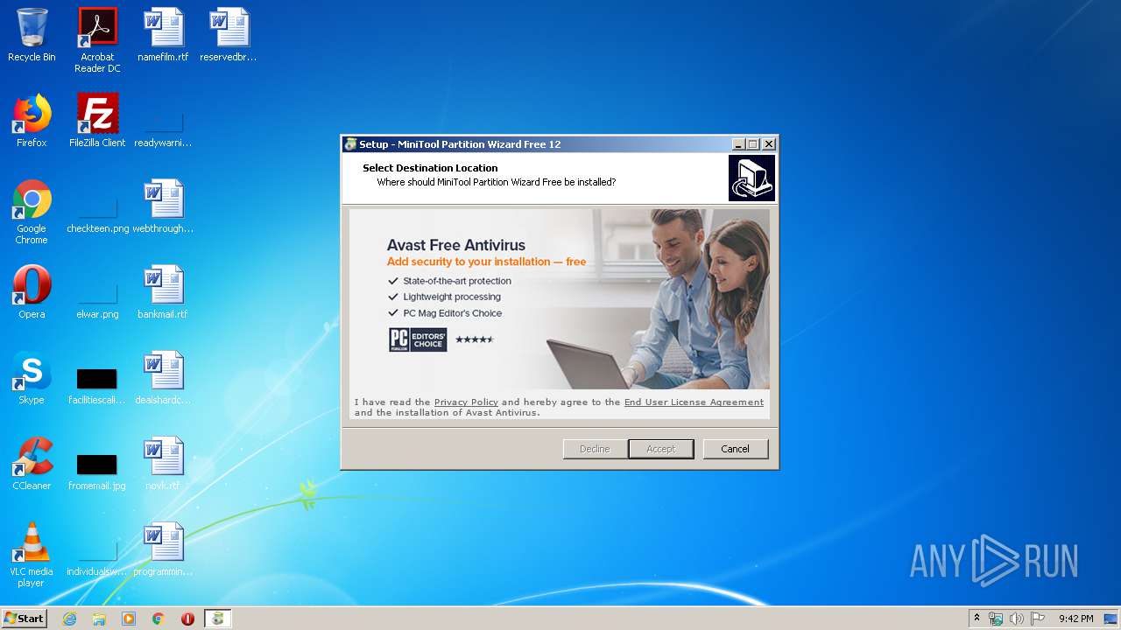Open Internet Explorer from the taskbar
1121x630 pixels.
click(x=69, y=619)
